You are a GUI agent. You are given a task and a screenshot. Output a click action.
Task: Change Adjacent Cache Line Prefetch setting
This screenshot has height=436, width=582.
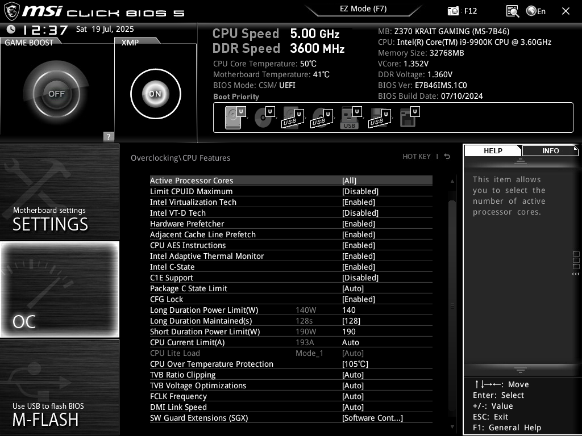[291, 234]
